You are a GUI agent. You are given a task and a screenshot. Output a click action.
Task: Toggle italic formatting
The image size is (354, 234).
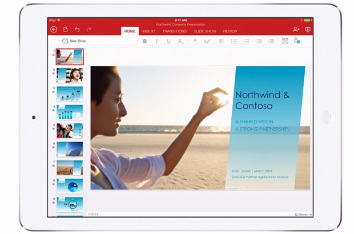click(156, 41)
